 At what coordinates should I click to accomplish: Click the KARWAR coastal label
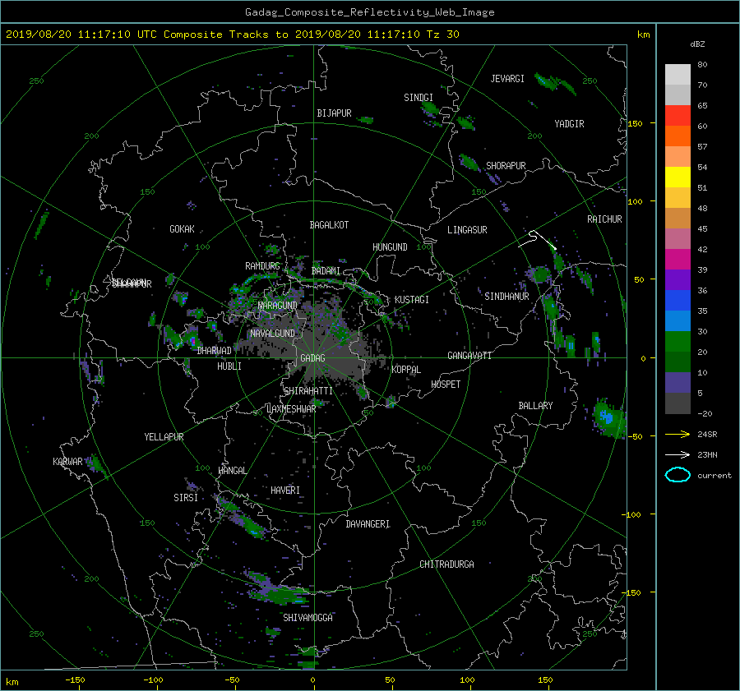(x=67, y=461)
